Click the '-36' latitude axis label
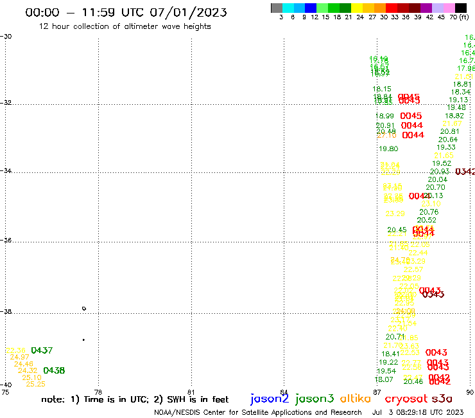 (6, 240)
